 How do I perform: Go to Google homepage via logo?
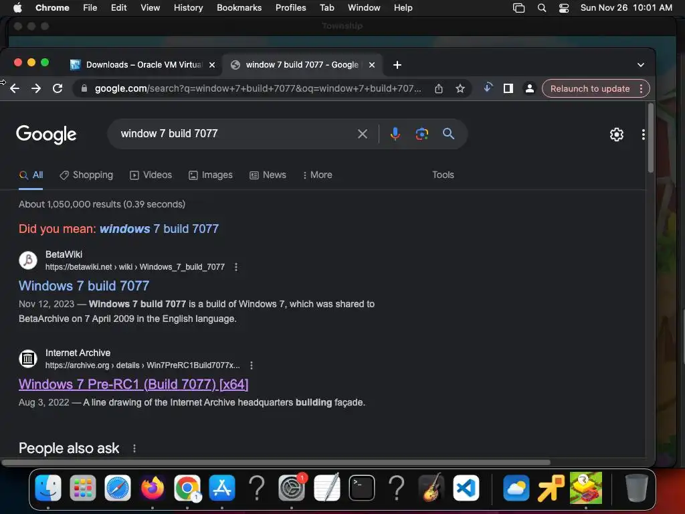coord(46,134)
